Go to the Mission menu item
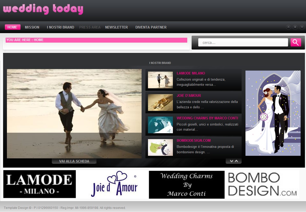Viewport: 306px width, 212px height. click(x=32, y=27)
